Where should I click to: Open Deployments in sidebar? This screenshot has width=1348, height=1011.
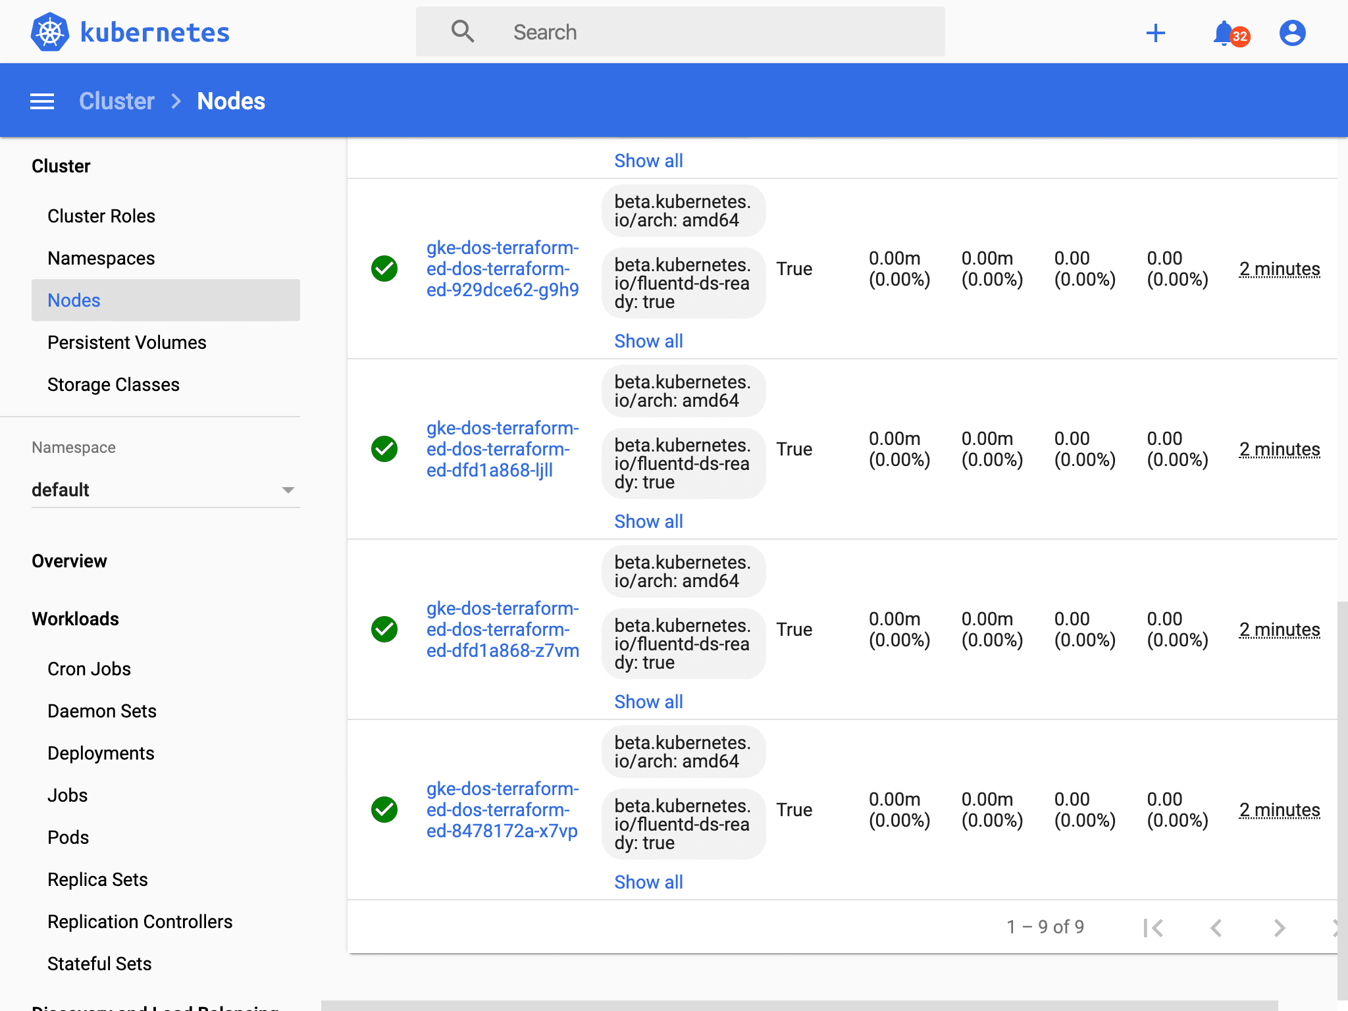pos(101,753)
